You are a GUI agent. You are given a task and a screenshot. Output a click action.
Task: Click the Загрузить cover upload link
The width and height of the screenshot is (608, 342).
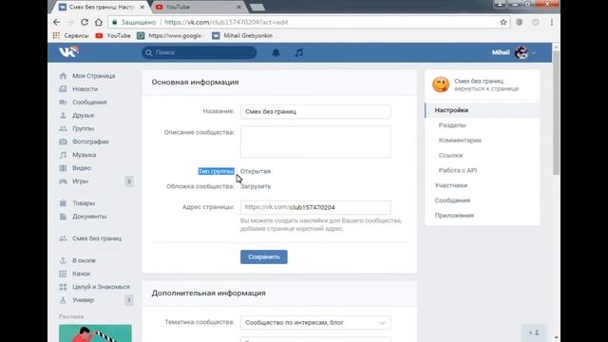click(256, 186)
